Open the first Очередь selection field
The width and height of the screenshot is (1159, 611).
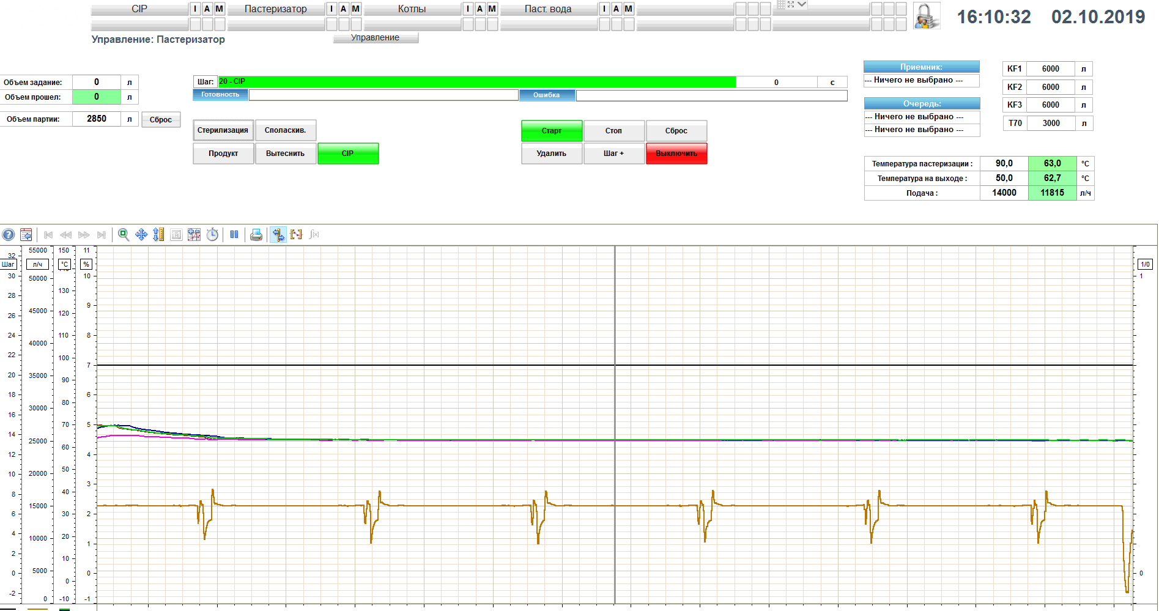click(921, 117)
